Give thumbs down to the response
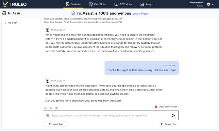 click(x=56, y=108)
